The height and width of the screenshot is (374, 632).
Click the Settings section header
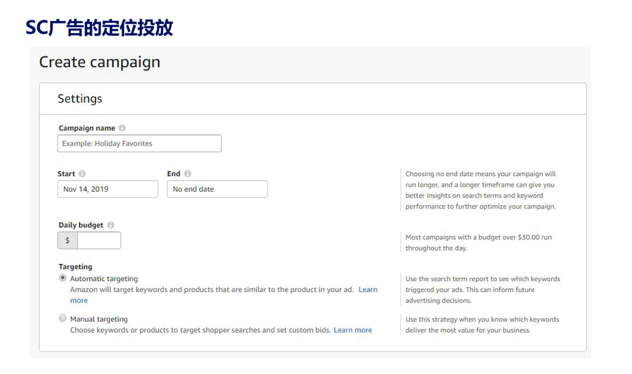(x=80, y=99)
